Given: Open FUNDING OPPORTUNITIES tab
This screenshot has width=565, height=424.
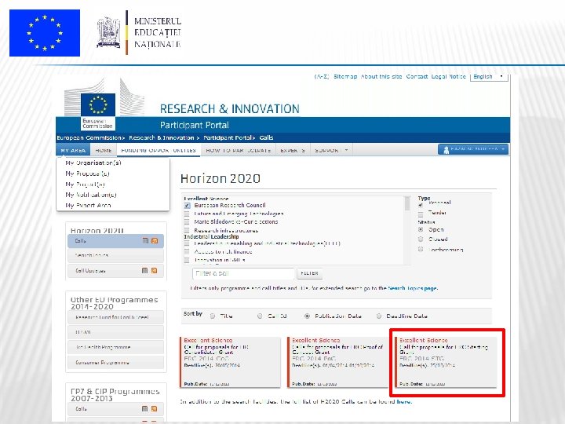Looking at the screenshot, I should (159, 150).
